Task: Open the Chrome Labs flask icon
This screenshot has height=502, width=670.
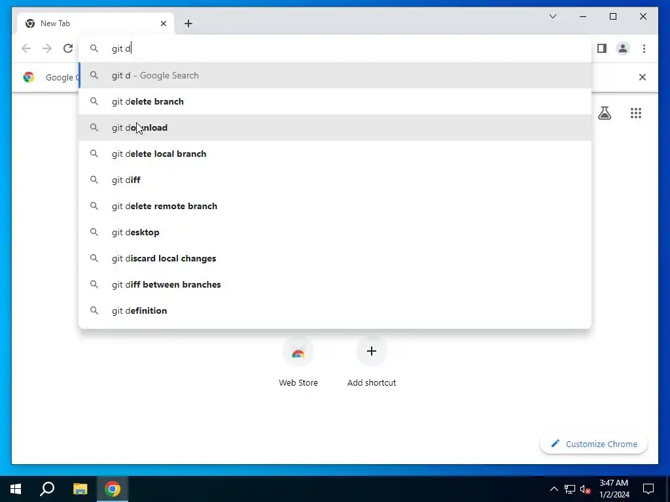Action: pyautogui.click(x=604, y=113)
